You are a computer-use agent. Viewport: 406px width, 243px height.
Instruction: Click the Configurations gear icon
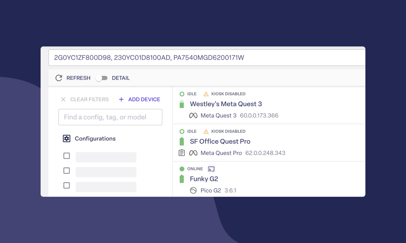(67, 139)
